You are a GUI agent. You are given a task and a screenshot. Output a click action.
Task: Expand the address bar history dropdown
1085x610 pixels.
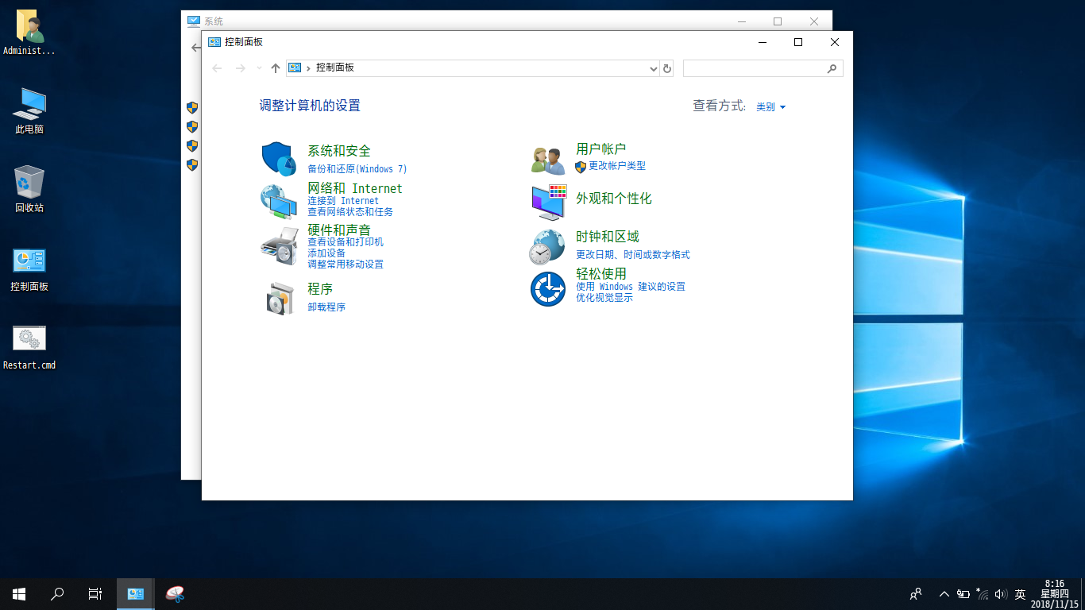tap(654, 69)
